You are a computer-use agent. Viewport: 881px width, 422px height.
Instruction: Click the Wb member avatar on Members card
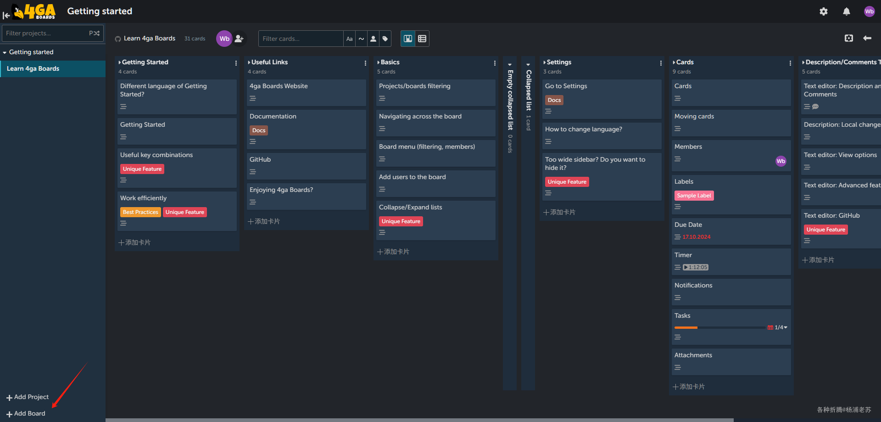781,161
